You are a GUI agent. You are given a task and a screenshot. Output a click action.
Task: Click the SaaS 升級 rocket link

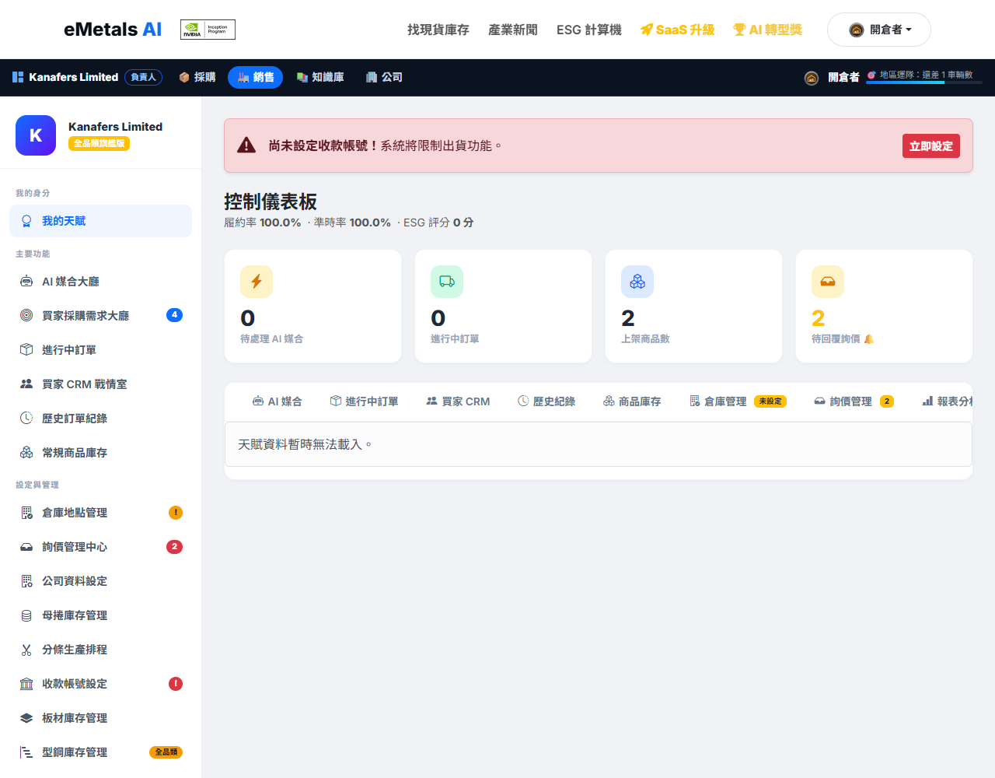click(677, 30)
